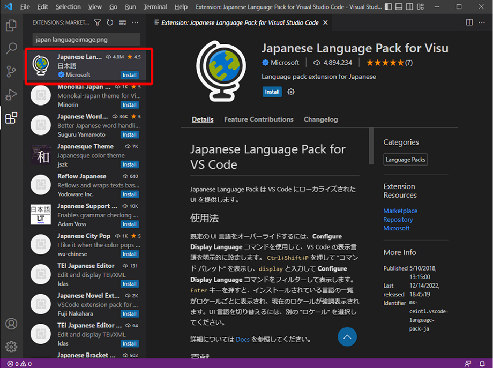
Task: Refresh the extensions list
Action: [110, 22]
